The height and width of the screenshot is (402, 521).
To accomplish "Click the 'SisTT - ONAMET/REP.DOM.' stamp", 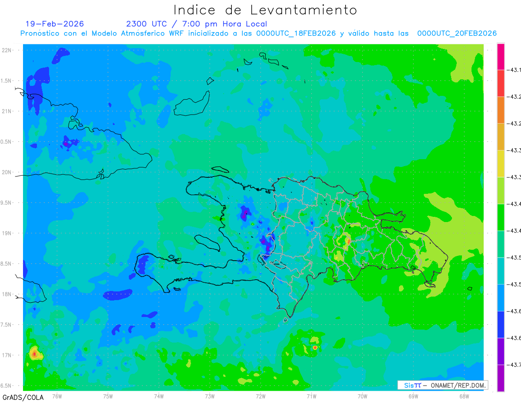I will [x=443, y=385].
